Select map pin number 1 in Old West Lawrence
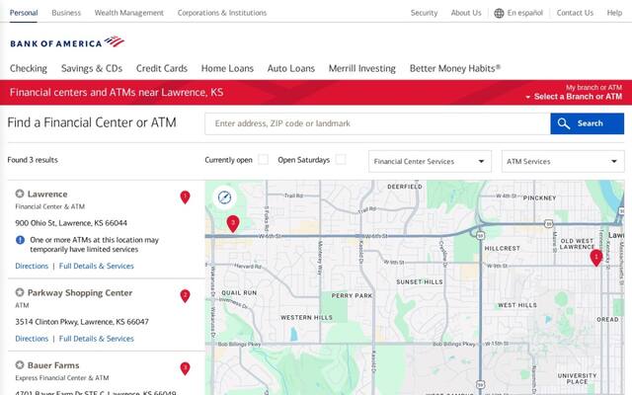The height and width of the screenshot is (395, 632). click(x=596, y=258)
